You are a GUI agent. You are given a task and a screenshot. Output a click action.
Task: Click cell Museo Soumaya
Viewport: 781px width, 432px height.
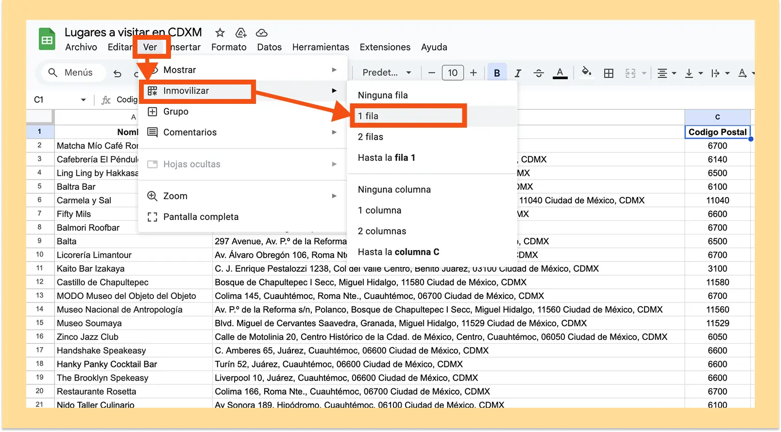134,323
